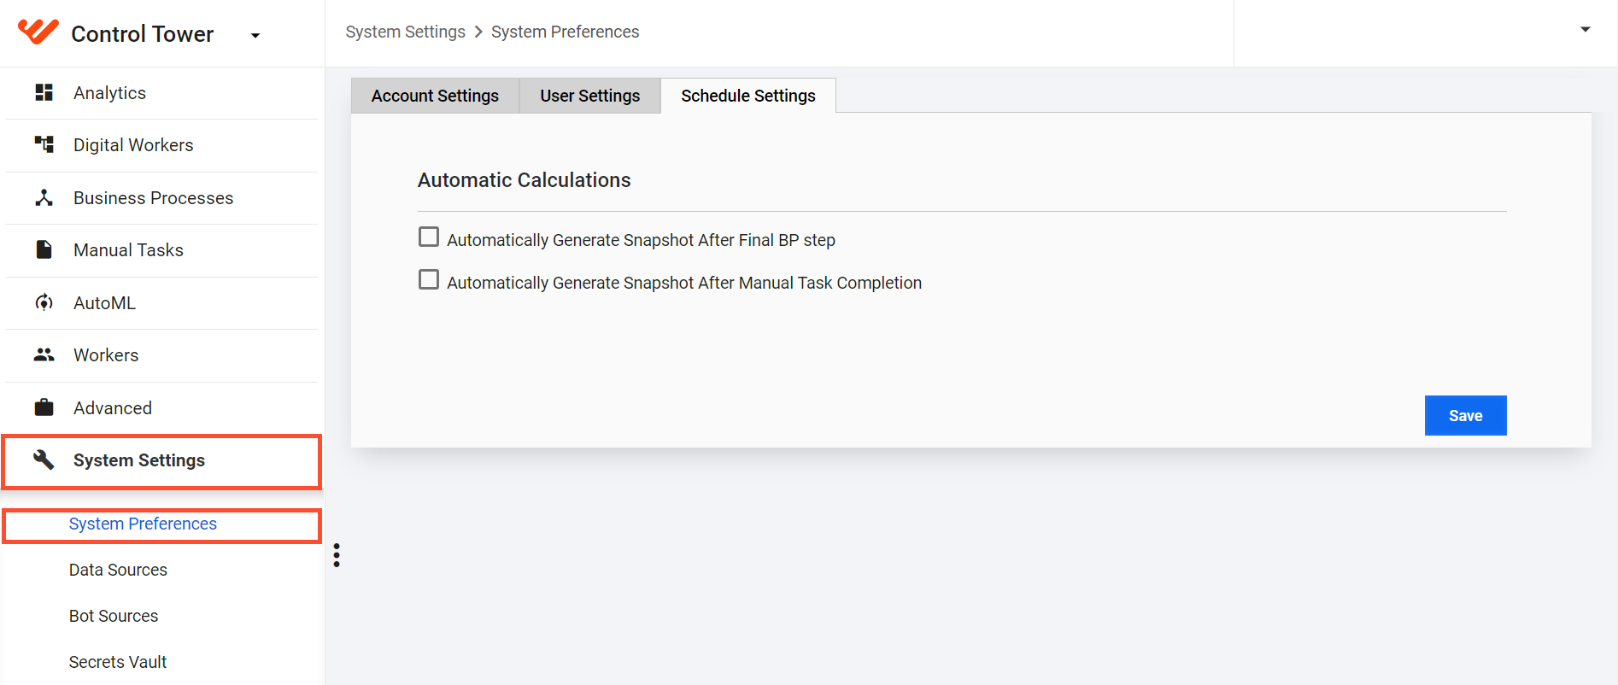
Task: Click the Workers people icon
Action: tap(44, 354)
